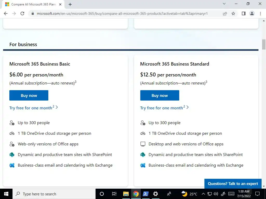Screen dimensions: 266x199
Task: Click the page vertical scrollbar thumb
Action: click(x=264, y=44)
